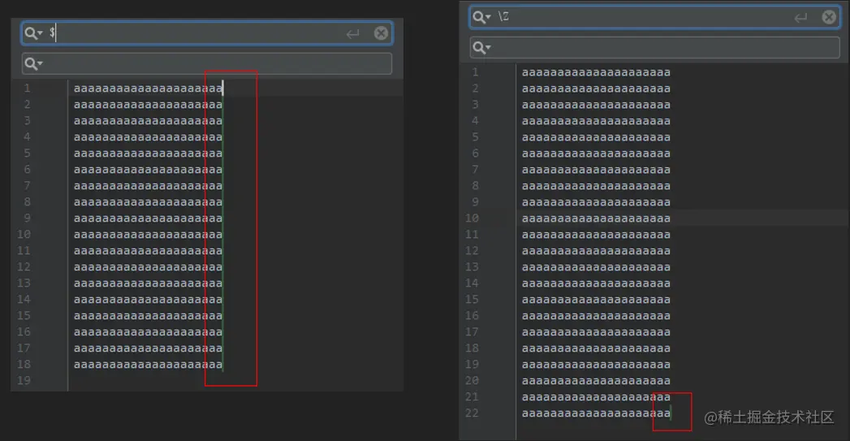Click the text on line 5 of the '$' editor

pos(148,153)
